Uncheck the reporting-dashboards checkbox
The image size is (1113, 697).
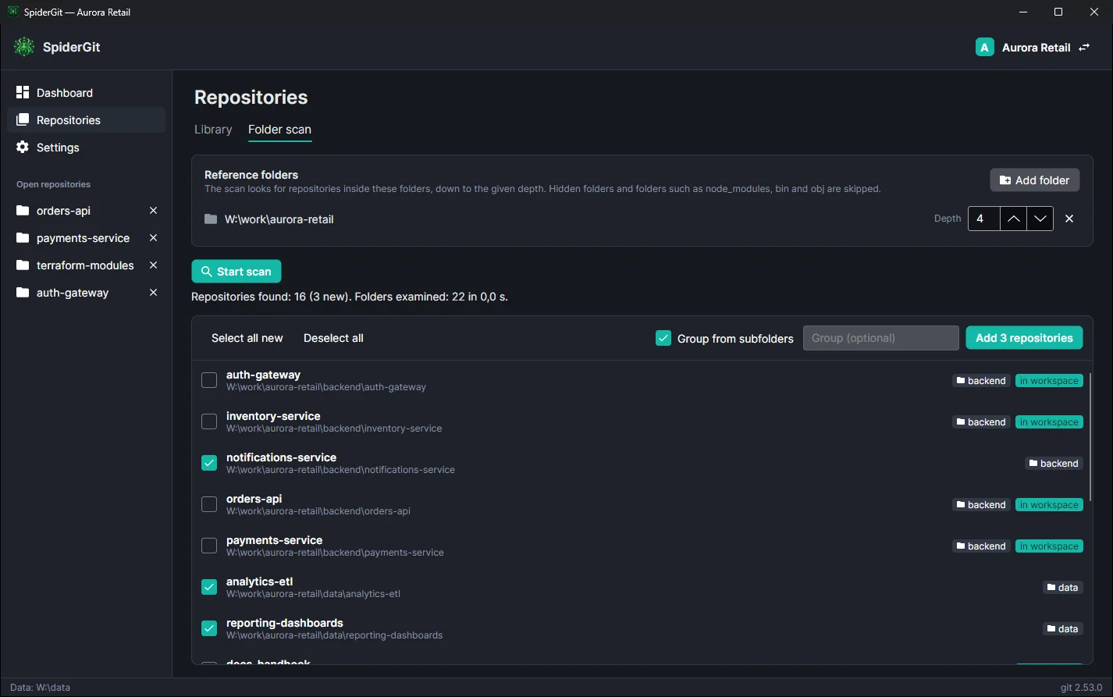[x=209, y=628]
